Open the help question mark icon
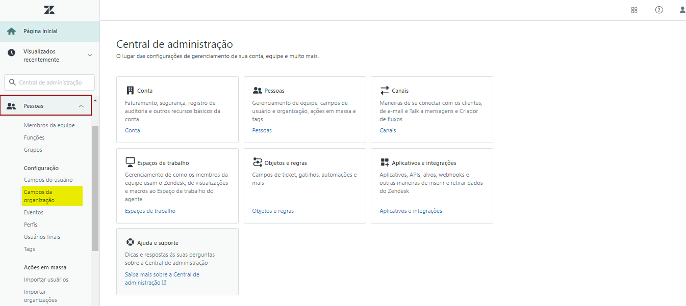The height and width of the screenshot is (306, 686). (659, 10)
